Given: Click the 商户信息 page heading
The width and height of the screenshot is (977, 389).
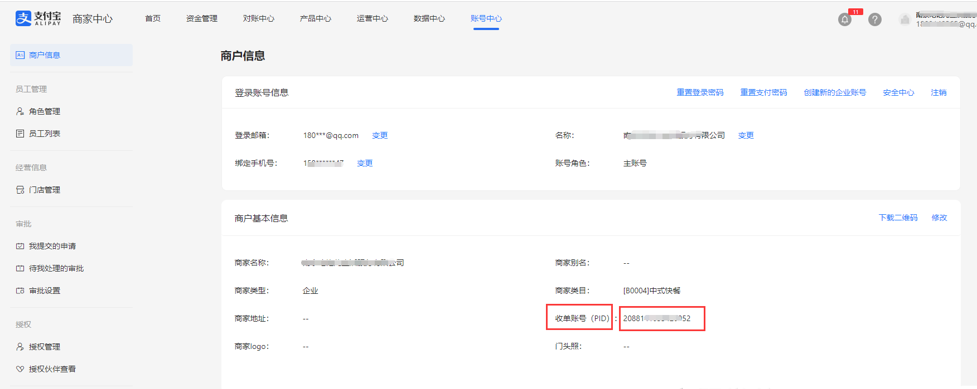Looking at the screenshot, I should coord(243,56).
